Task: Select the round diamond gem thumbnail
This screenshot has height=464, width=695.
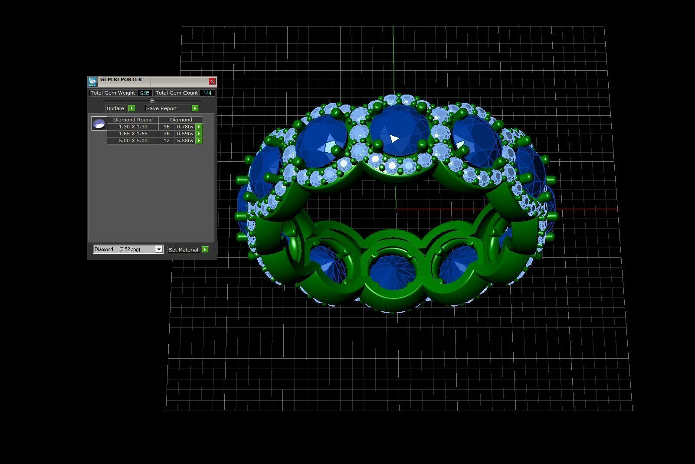Action: pos(99,124)
